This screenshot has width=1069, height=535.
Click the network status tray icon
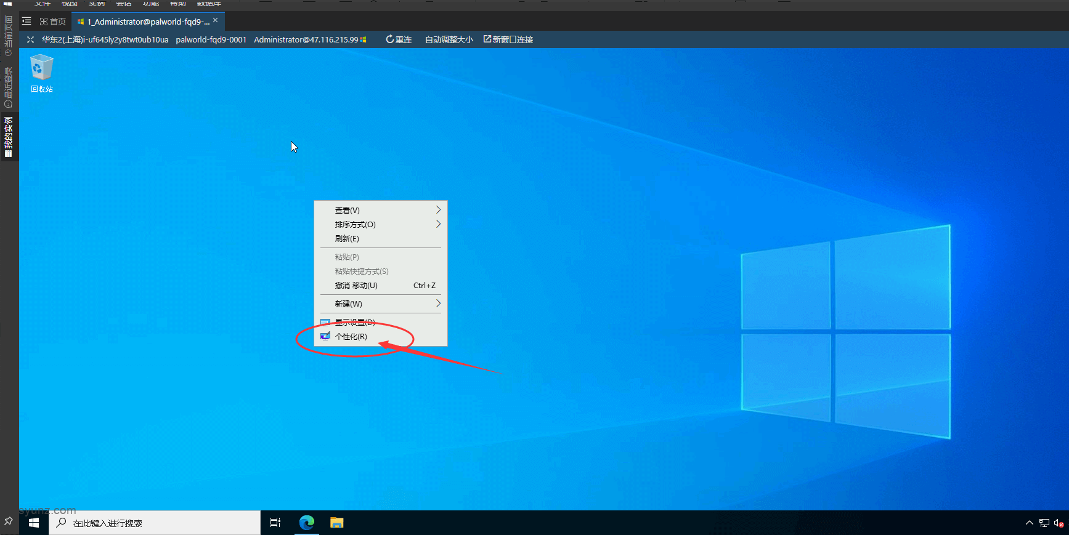(1044, 523)
